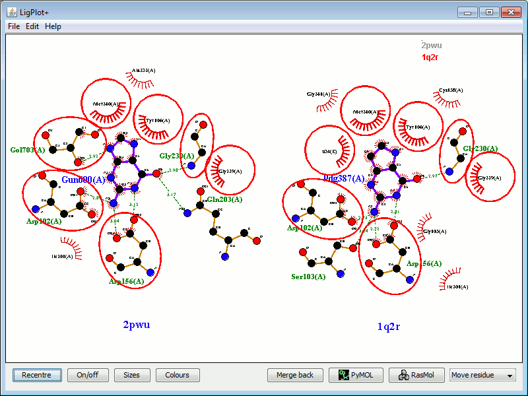Viewport: 528px width, 396px height.
Task: Open the File menu
Action: point(14,26)
